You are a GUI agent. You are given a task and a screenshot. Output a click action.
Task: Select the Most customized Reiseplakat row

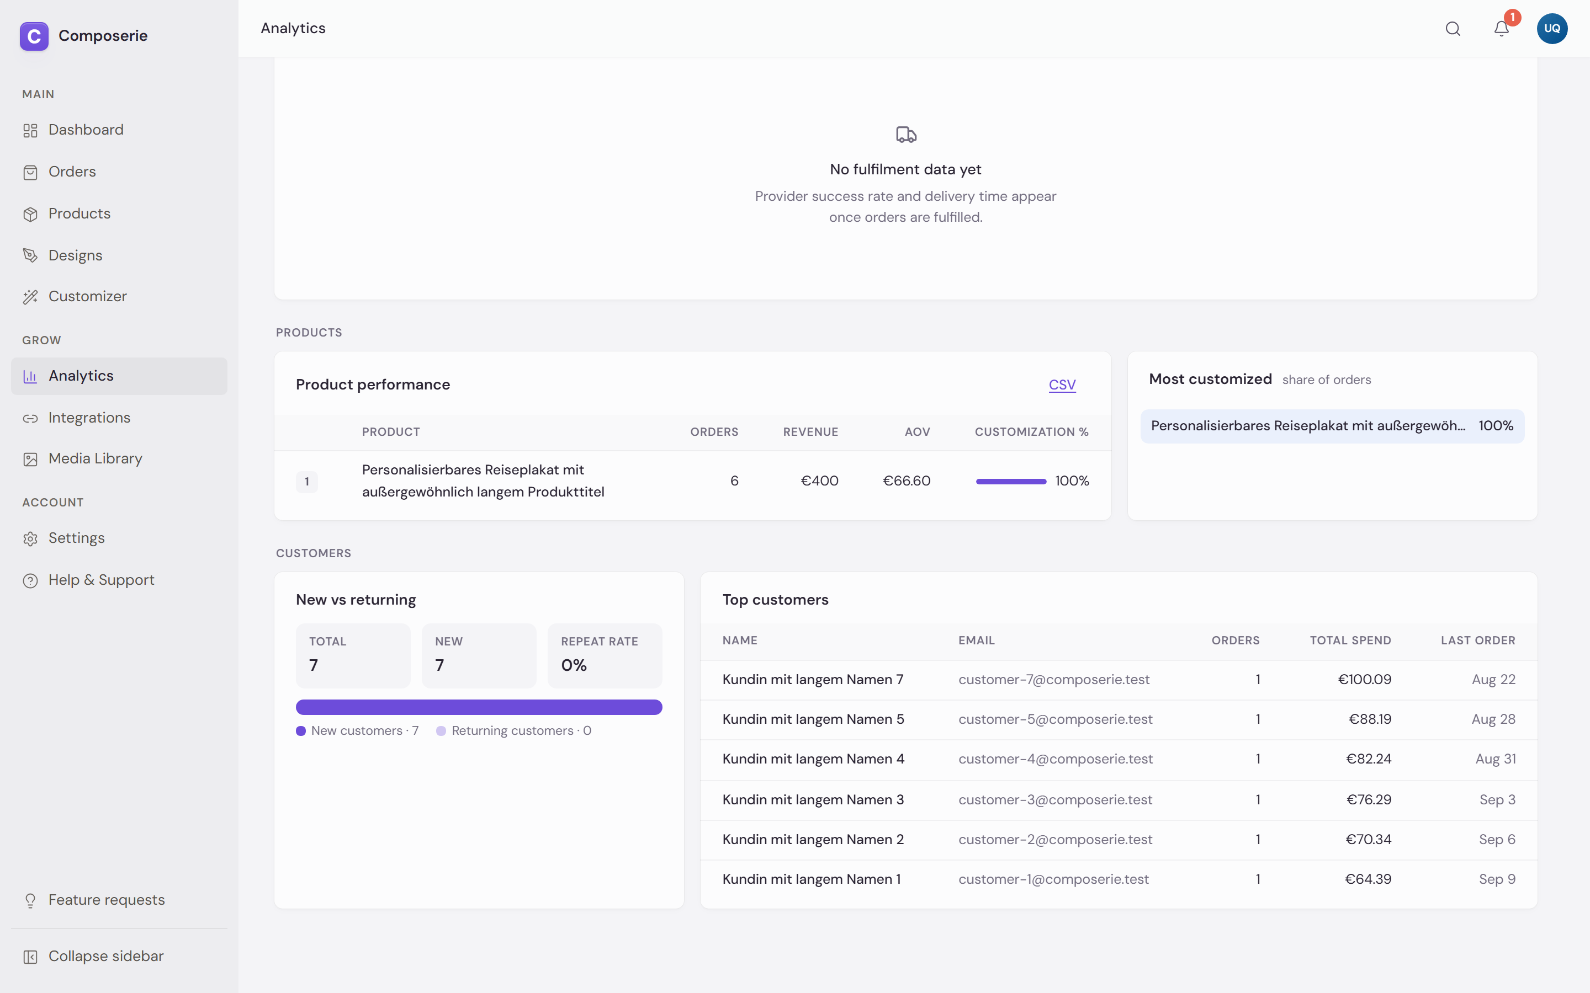(x=1332, y=426)
